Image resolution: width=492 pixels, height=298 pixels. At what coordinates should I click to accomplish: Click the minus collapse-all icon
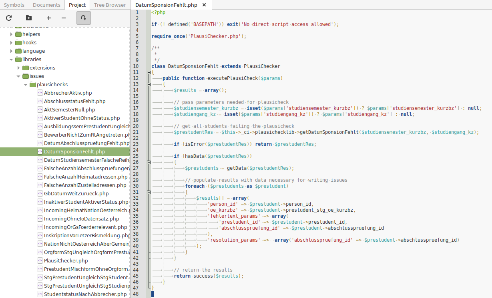[64, 18]
